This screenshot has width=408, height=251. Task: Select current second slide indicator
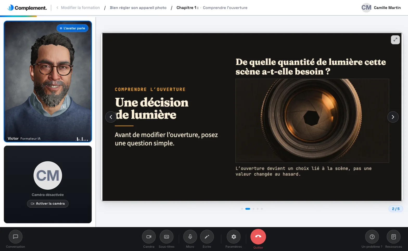coord(248,209)
